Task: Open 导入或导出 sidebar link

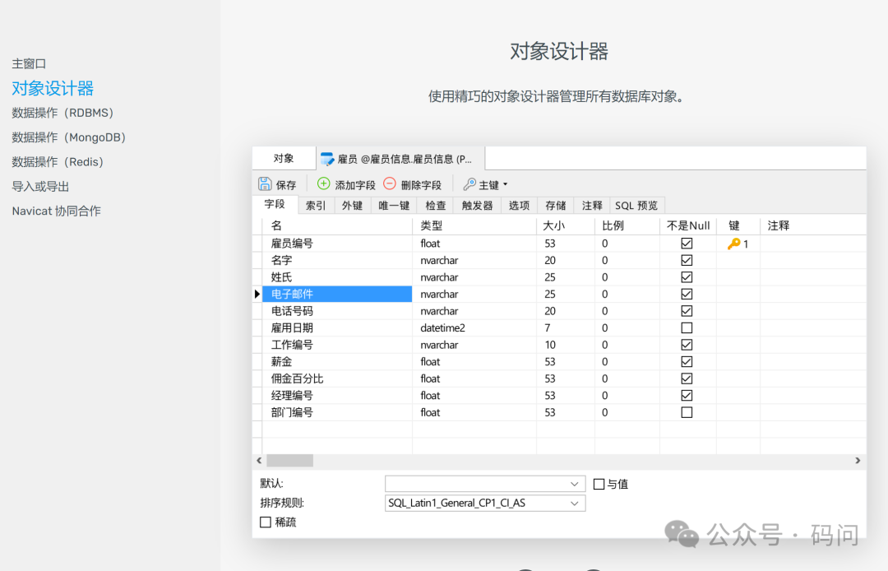Action: coord(40,187)
